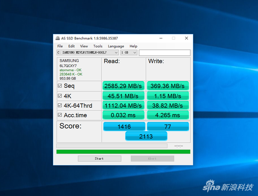Viewport: 258px width, 196px height.
Task: Click the empty text field beside size dropdown
Action: pyautogui.click(x=165, y=53)
